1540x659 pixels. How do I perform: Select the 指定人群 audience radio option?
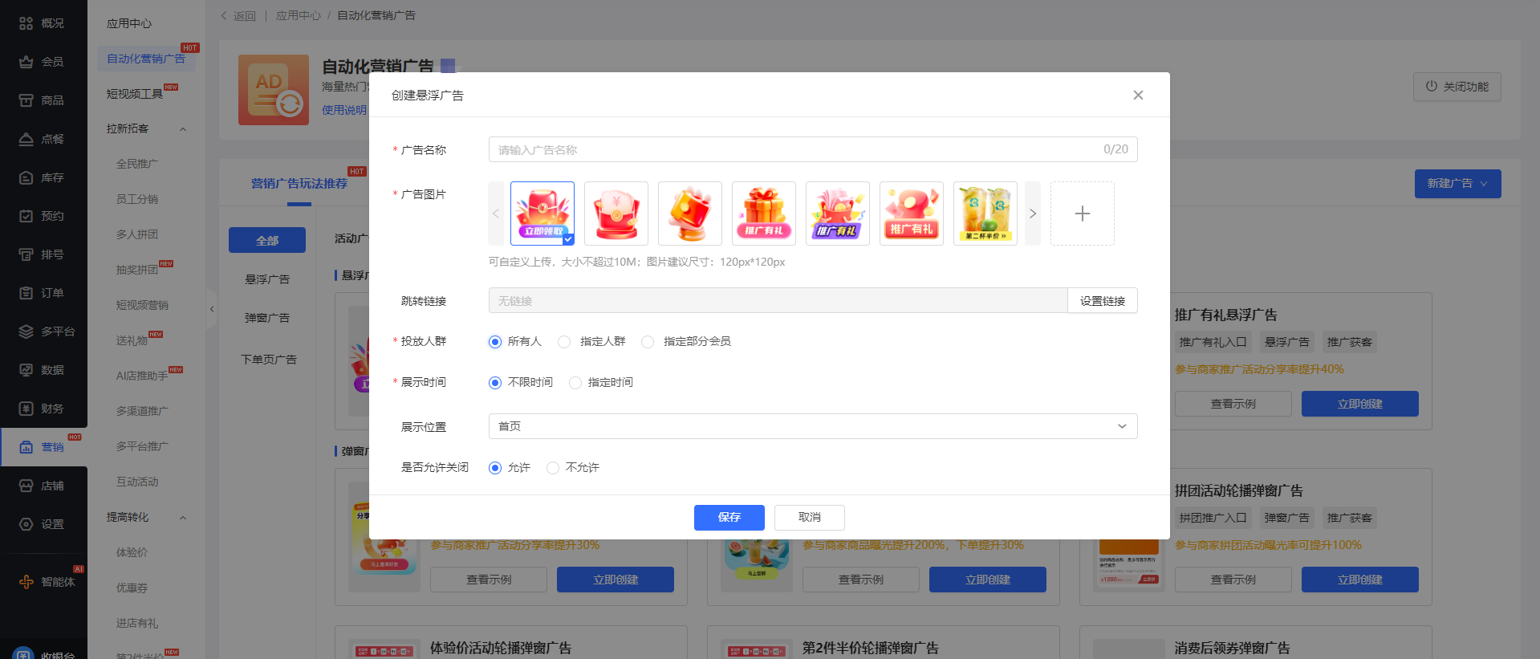(565, 342)
